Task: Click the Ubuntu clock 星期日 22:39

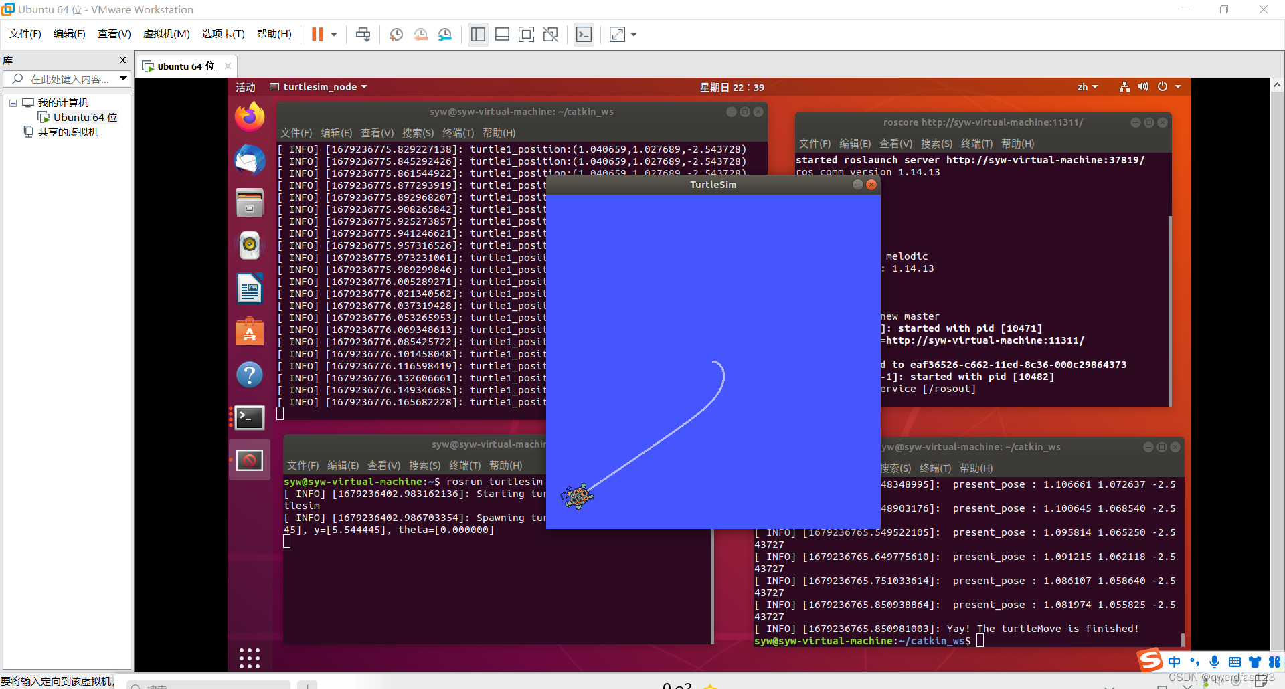Action: coord(732,87)
